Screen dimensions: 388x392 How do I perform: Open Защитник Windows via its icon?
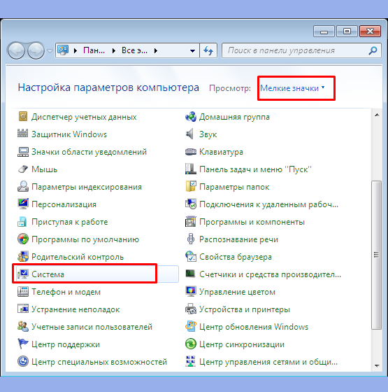coord(23,134)
